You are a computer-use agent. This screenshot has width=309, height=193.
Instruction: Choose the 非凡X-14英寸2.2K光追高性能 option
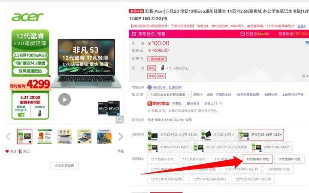221,147
